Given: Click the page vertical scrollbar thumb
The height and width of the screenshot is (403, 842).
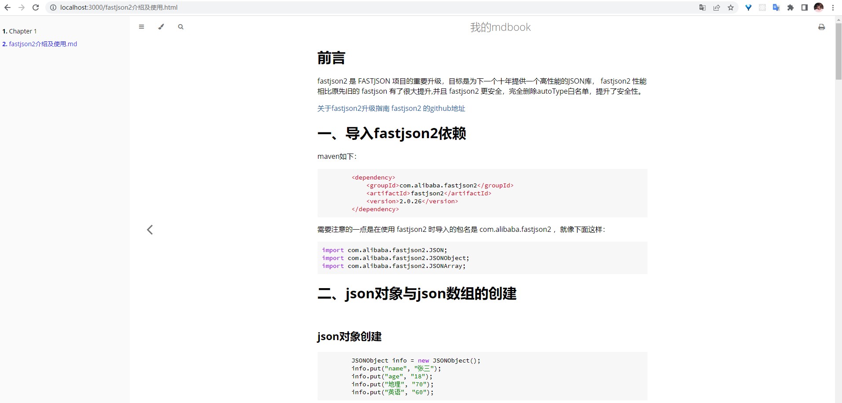Looking at the screenshot, I should [x=838, y=51].
